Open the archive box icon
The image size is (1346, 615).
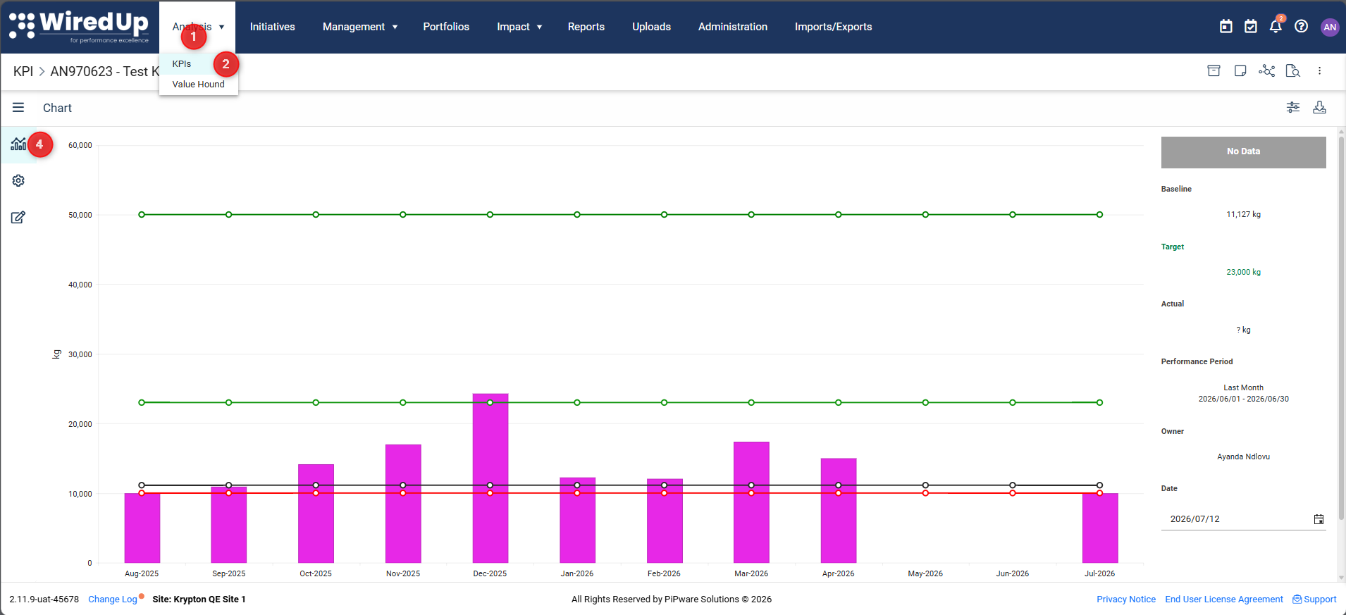point(1214,70)
